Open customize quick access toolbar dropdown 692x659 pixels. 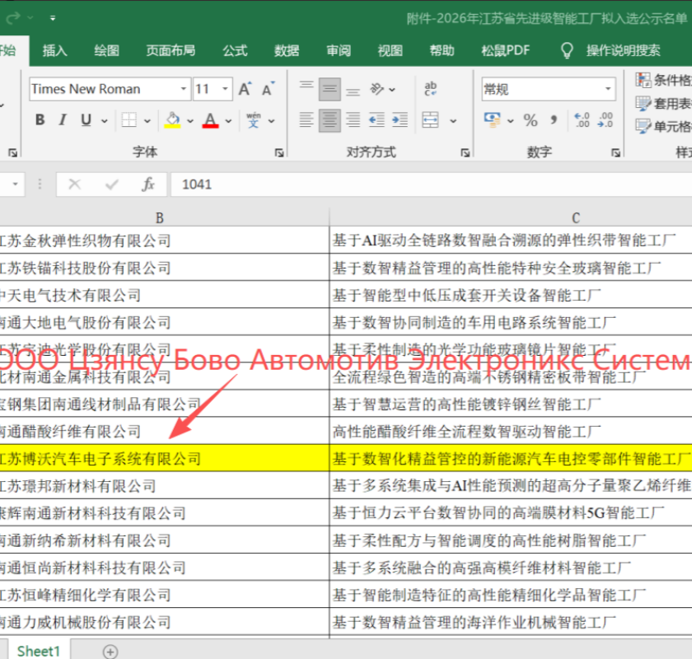tap(53, 18)
